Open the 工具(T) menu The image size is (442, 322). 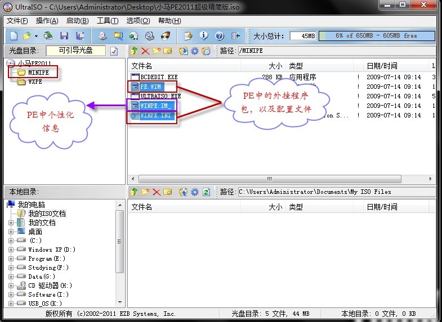pyautogui.click(x=108, y=21)
